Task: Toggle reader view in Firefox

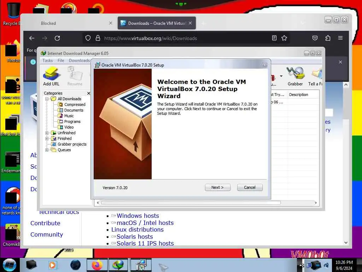Action: click(x=274, y=38)
